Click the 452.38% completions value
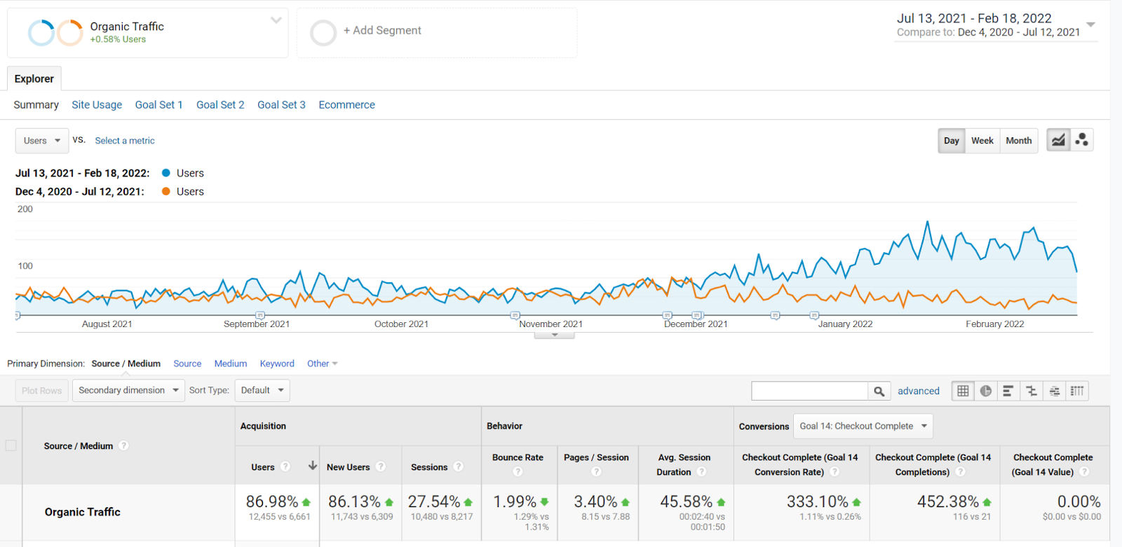 [x=948, y=501]
